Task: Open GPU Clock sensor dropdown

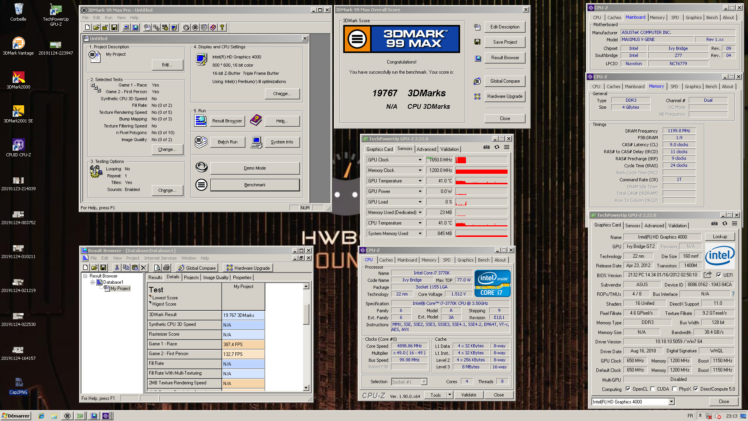Action: pos(420,160)
